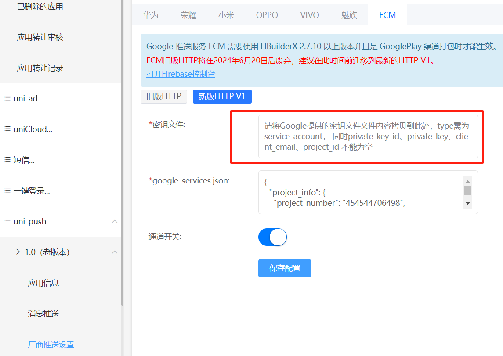Click google-services.json scrollbar up arrow

coord(468,181)
